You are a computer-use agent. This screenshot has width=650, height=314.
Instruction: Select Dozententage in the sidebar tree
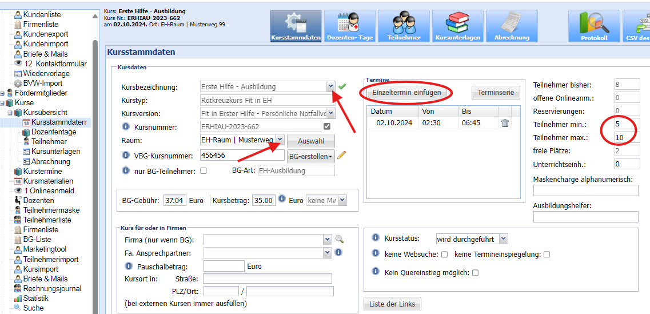54,132
